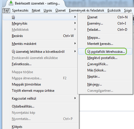Expand the Megnyitás submenu arrow
Screen dimensions: 134x129
pos(75,23)
